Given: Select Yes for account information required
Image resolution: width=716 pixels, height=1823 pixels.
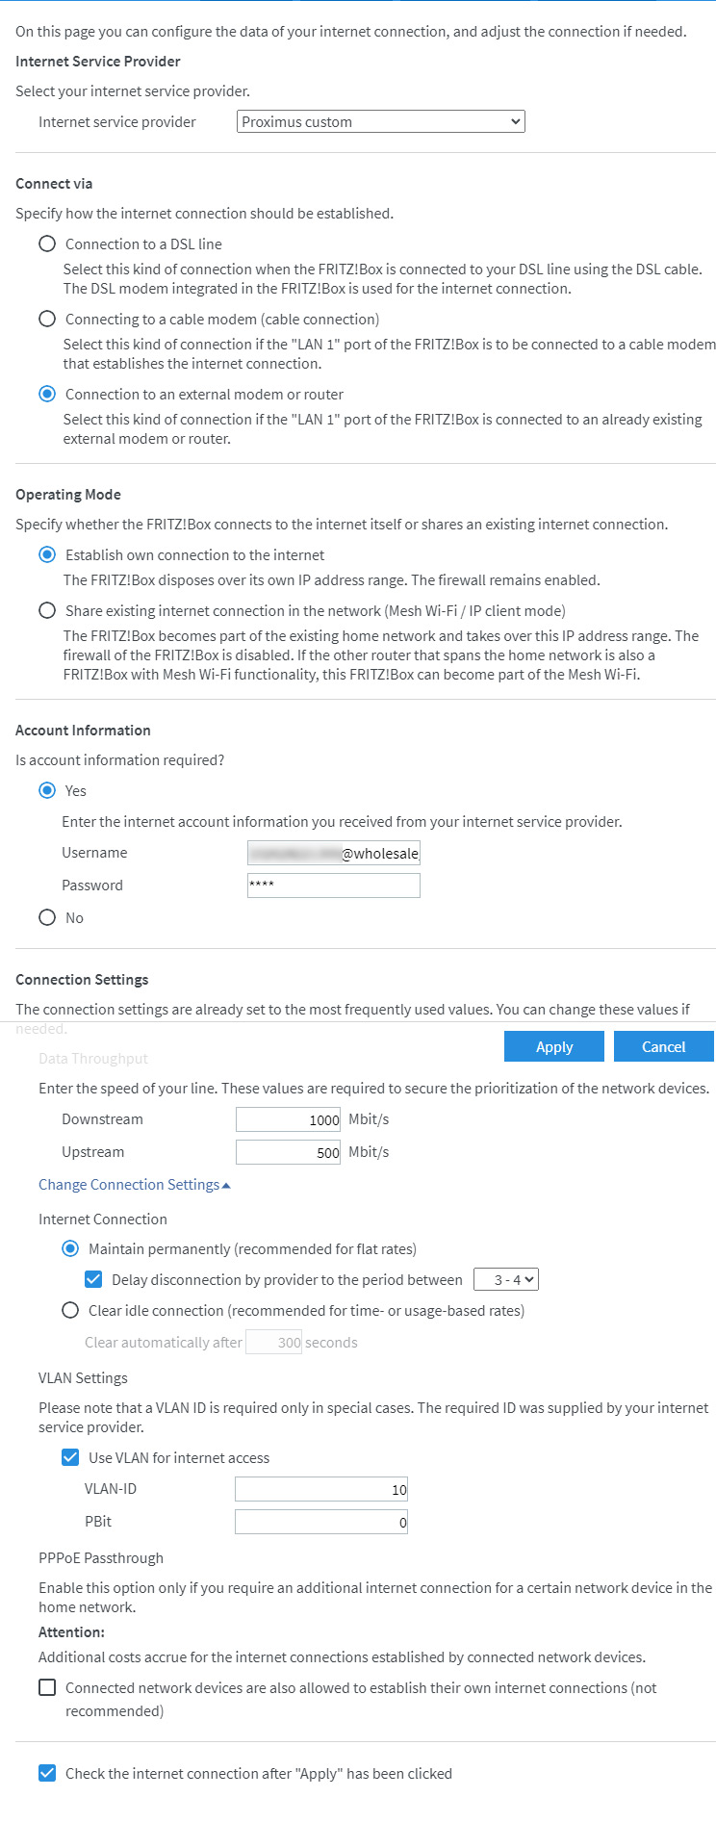Looking at the screenshot, I should tap(47, 791).
